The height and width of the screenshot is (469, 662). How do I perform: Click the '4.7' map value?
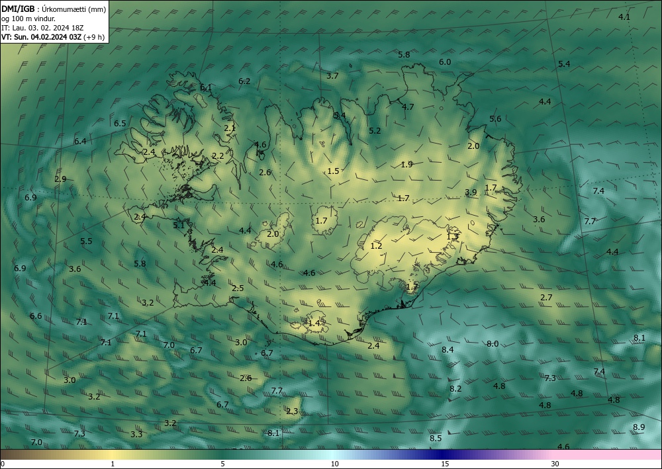click(x=408, y=107)
